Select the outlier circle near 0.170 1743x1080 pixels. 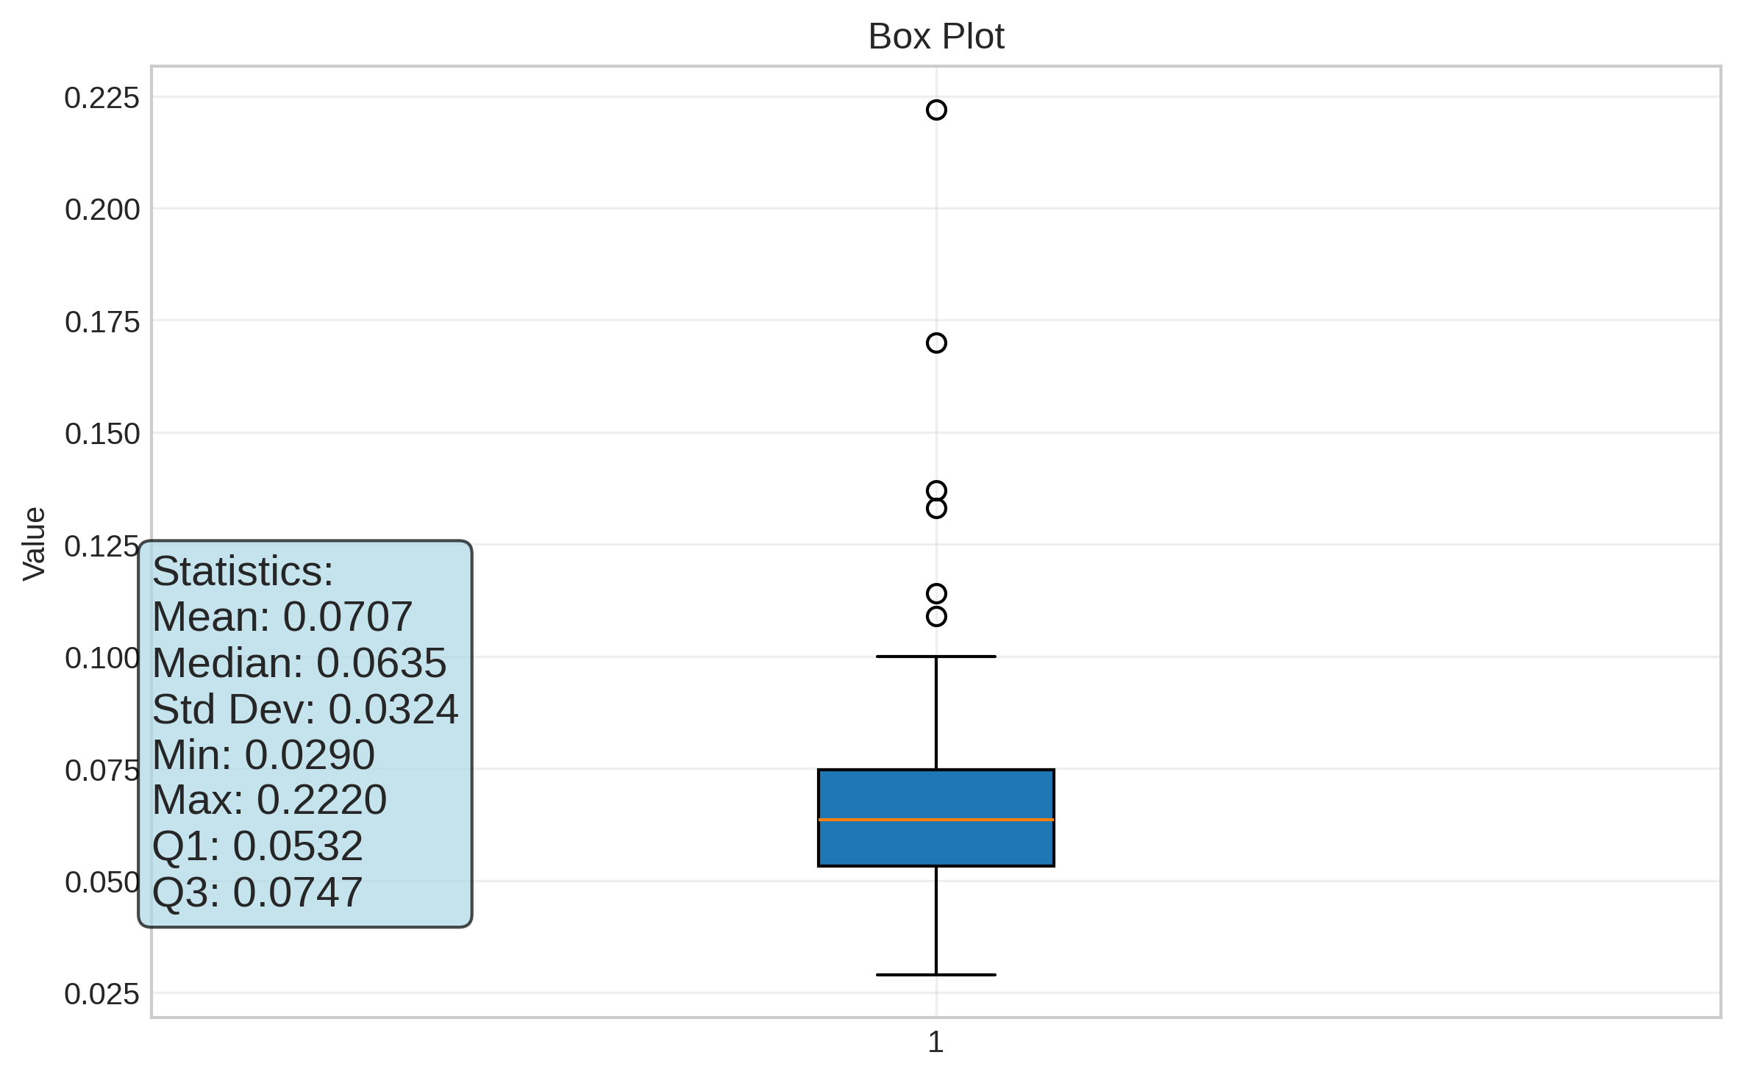(936, 343)
